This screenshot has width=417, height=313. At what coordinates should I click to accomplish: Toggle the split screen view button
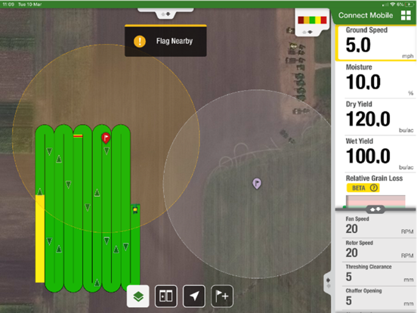coord(166,296)
